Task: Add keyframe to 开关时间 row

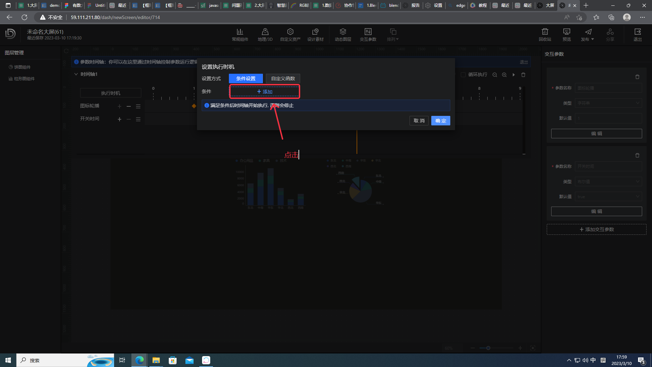Action: click(120, 119)
